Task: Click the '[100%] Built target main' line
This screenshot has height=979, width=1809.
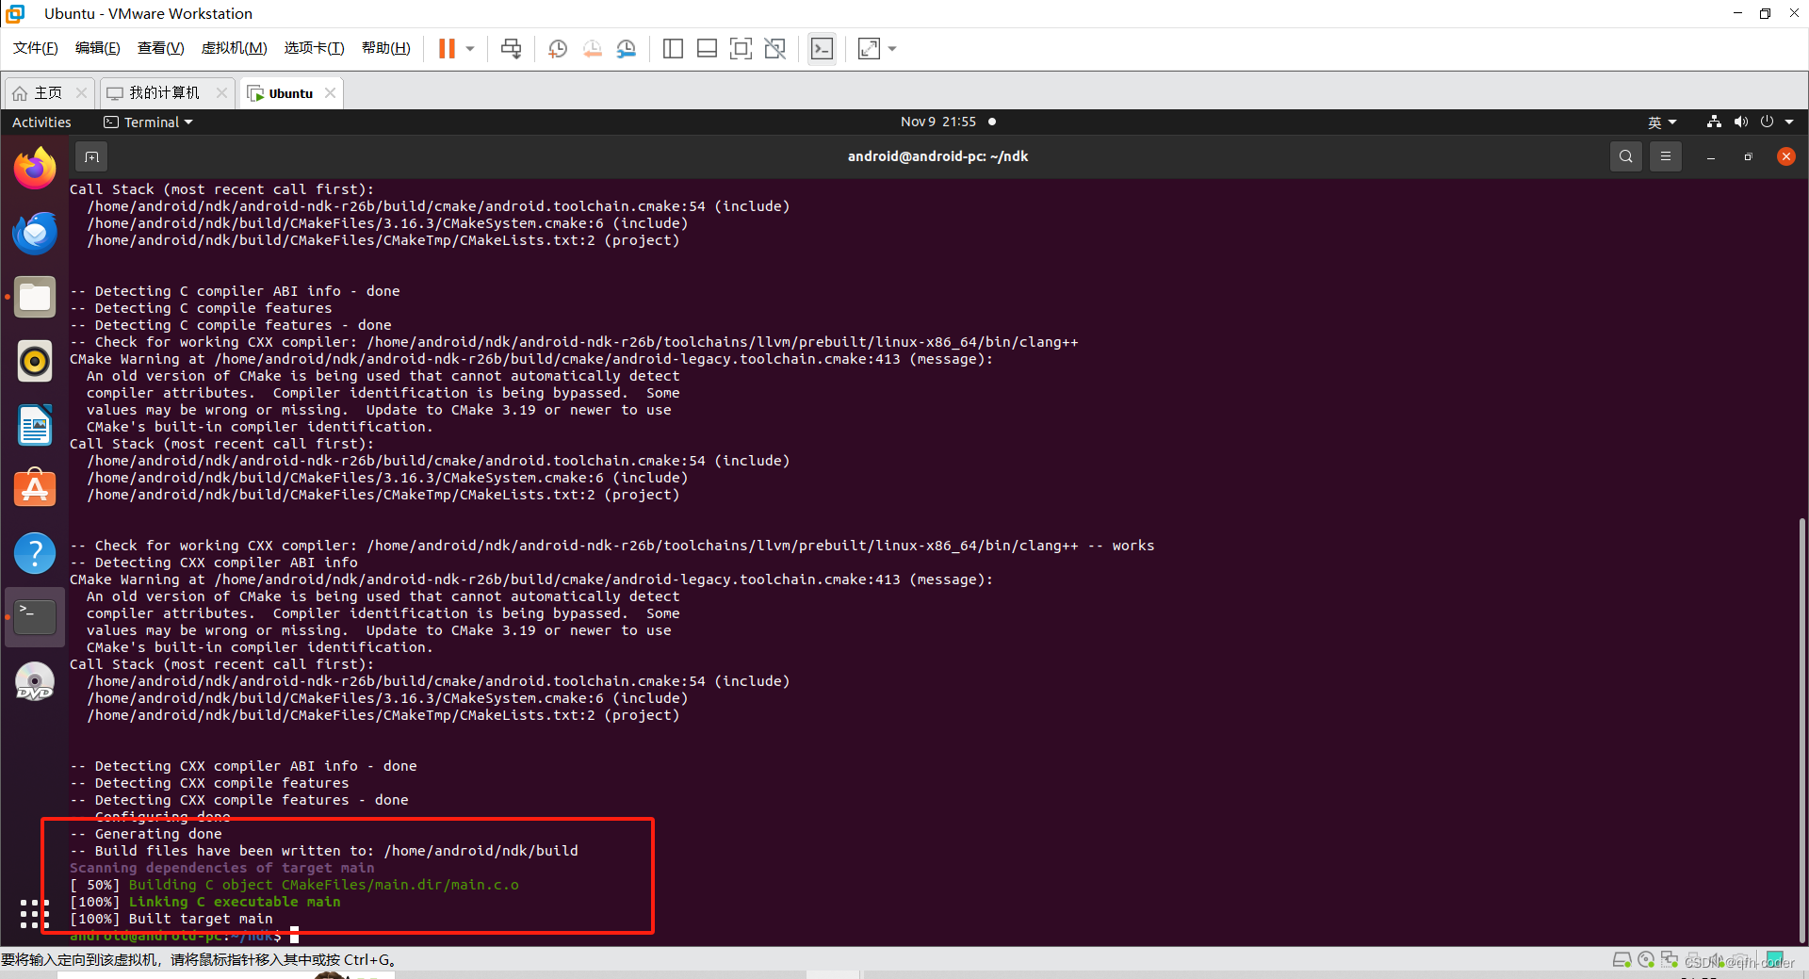Action: 171,919
